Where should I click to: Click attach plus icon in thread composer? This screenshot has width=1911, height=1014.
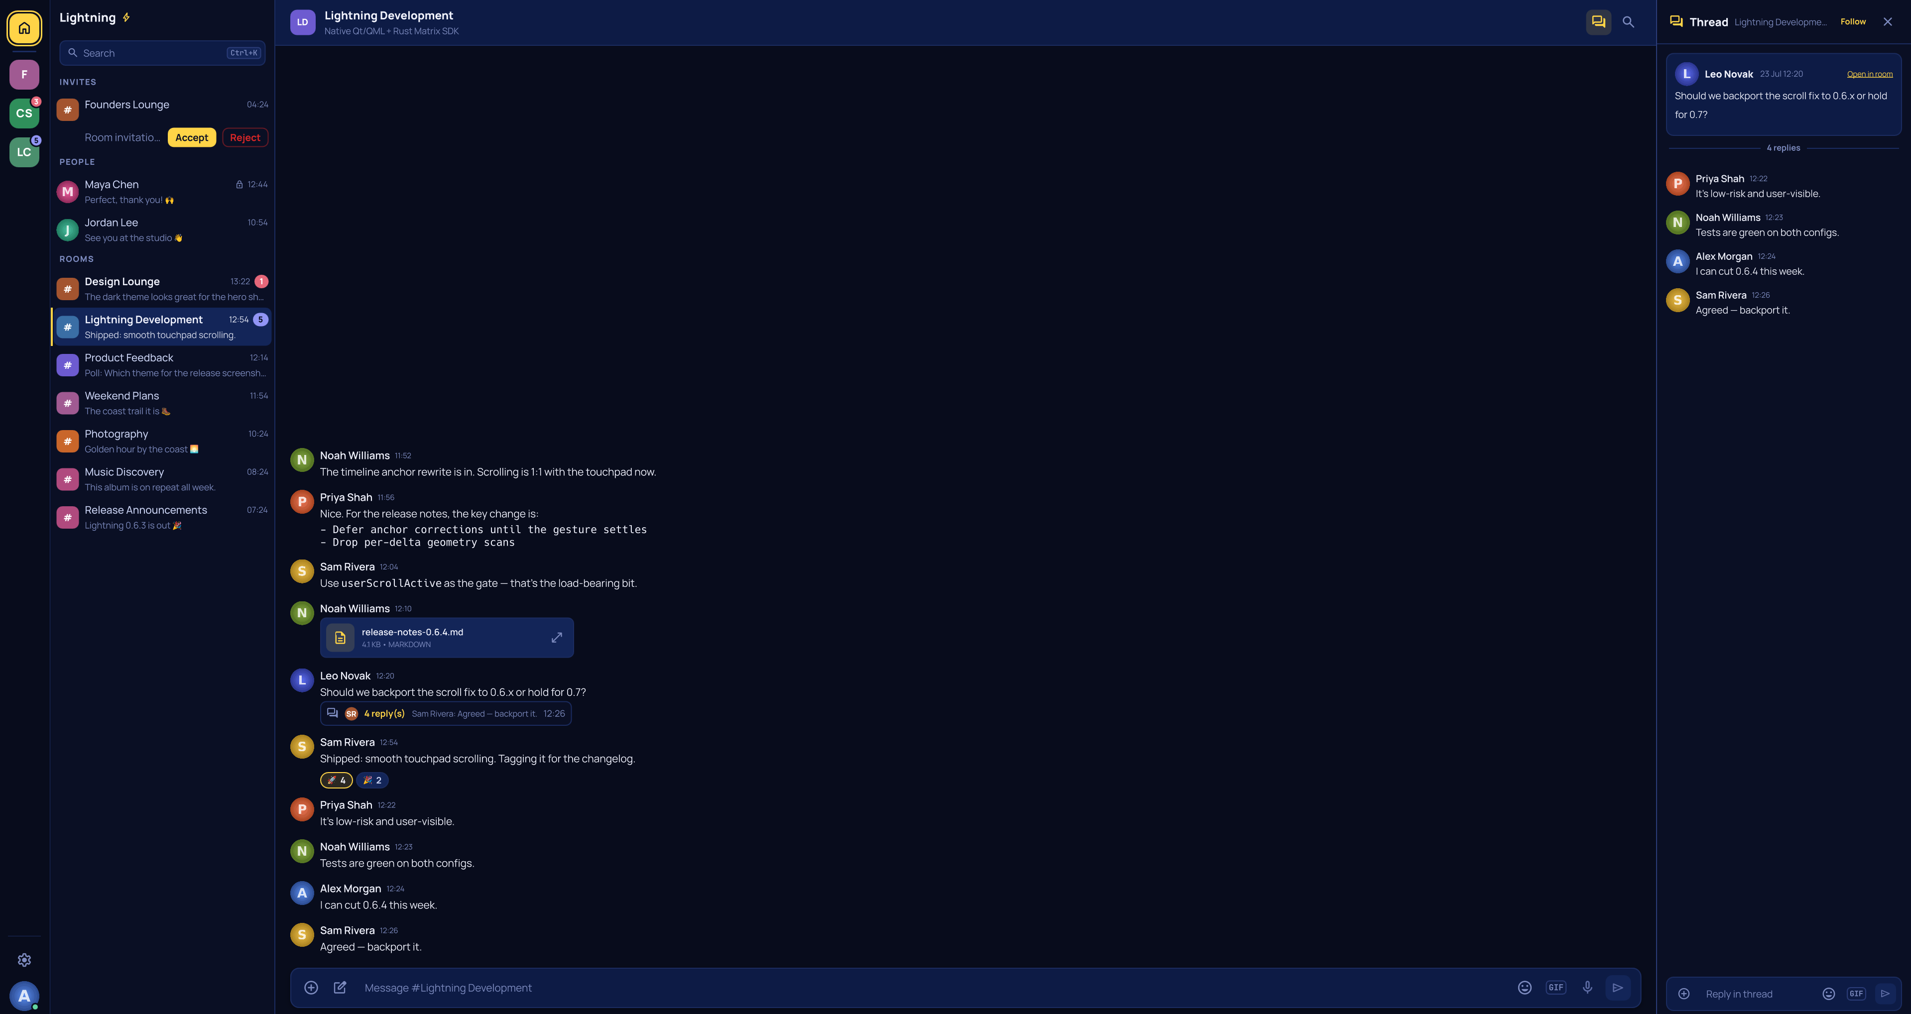tap(1684, 994)
